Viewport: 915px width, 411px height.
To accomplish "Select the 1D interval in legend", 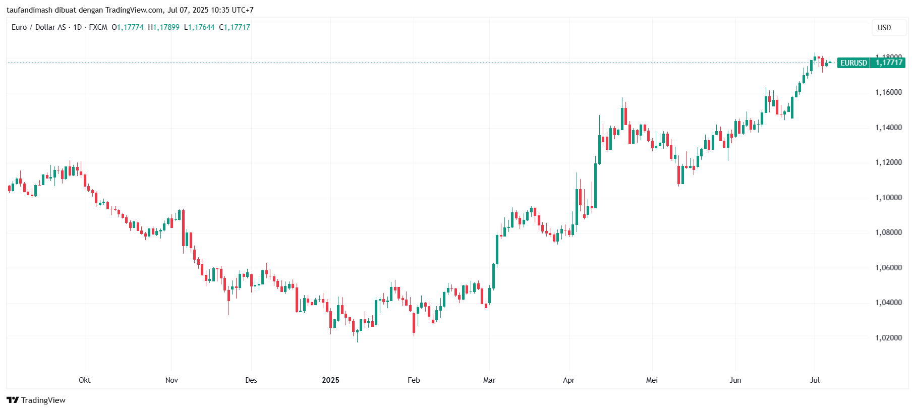I will [x=78, y=27].
